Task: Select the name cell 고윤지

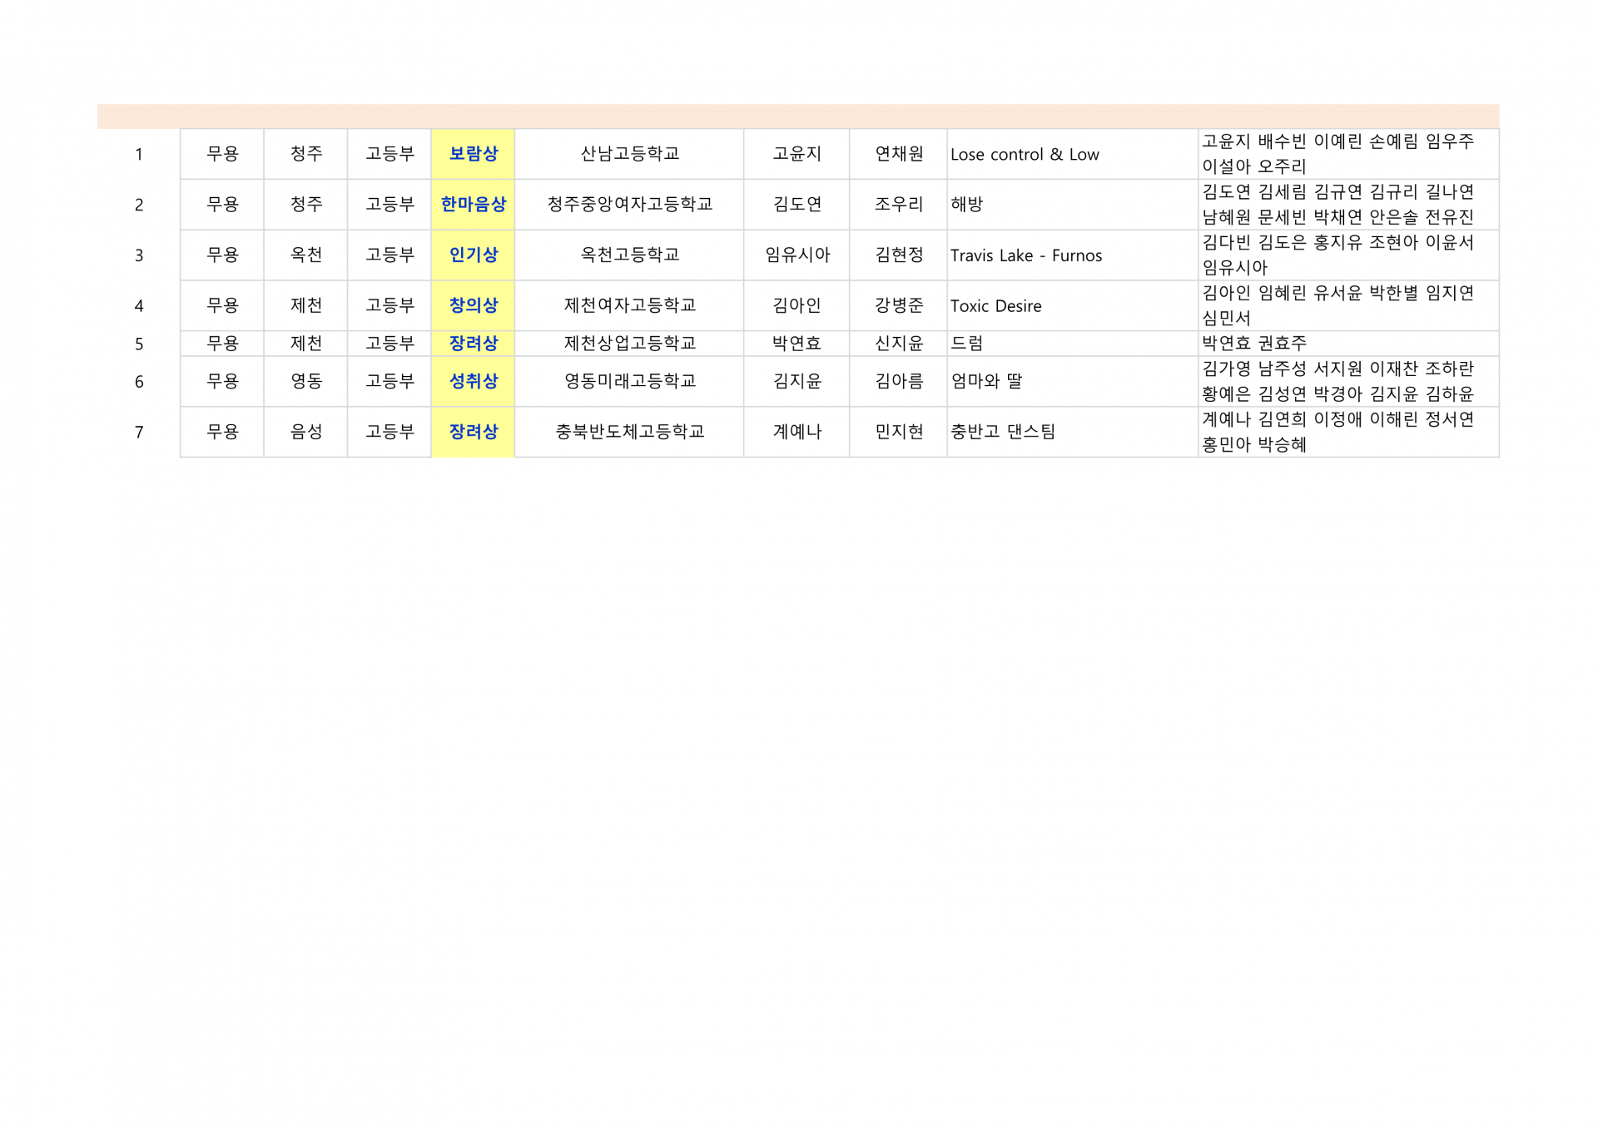Action: (797, 154)
